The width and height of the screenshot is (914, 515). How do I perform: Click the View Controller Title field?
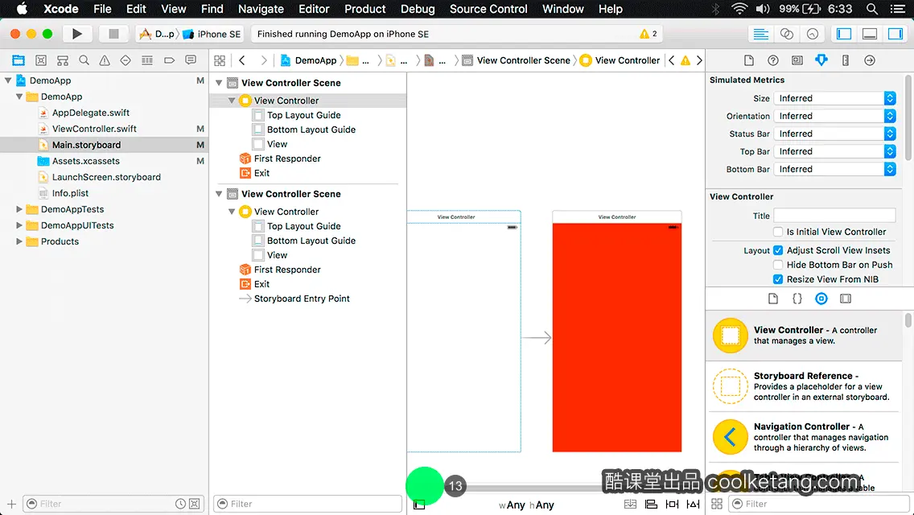click(834, 215)
